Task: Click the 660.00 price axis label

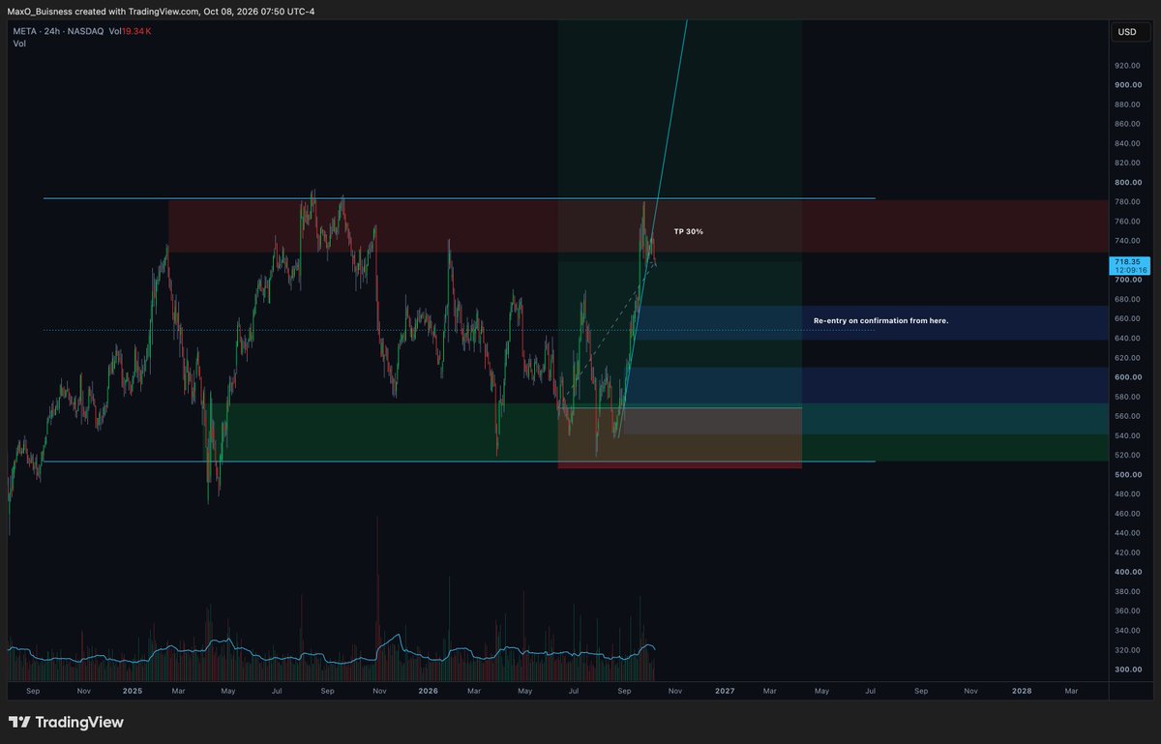Action: coord(1127,318)
